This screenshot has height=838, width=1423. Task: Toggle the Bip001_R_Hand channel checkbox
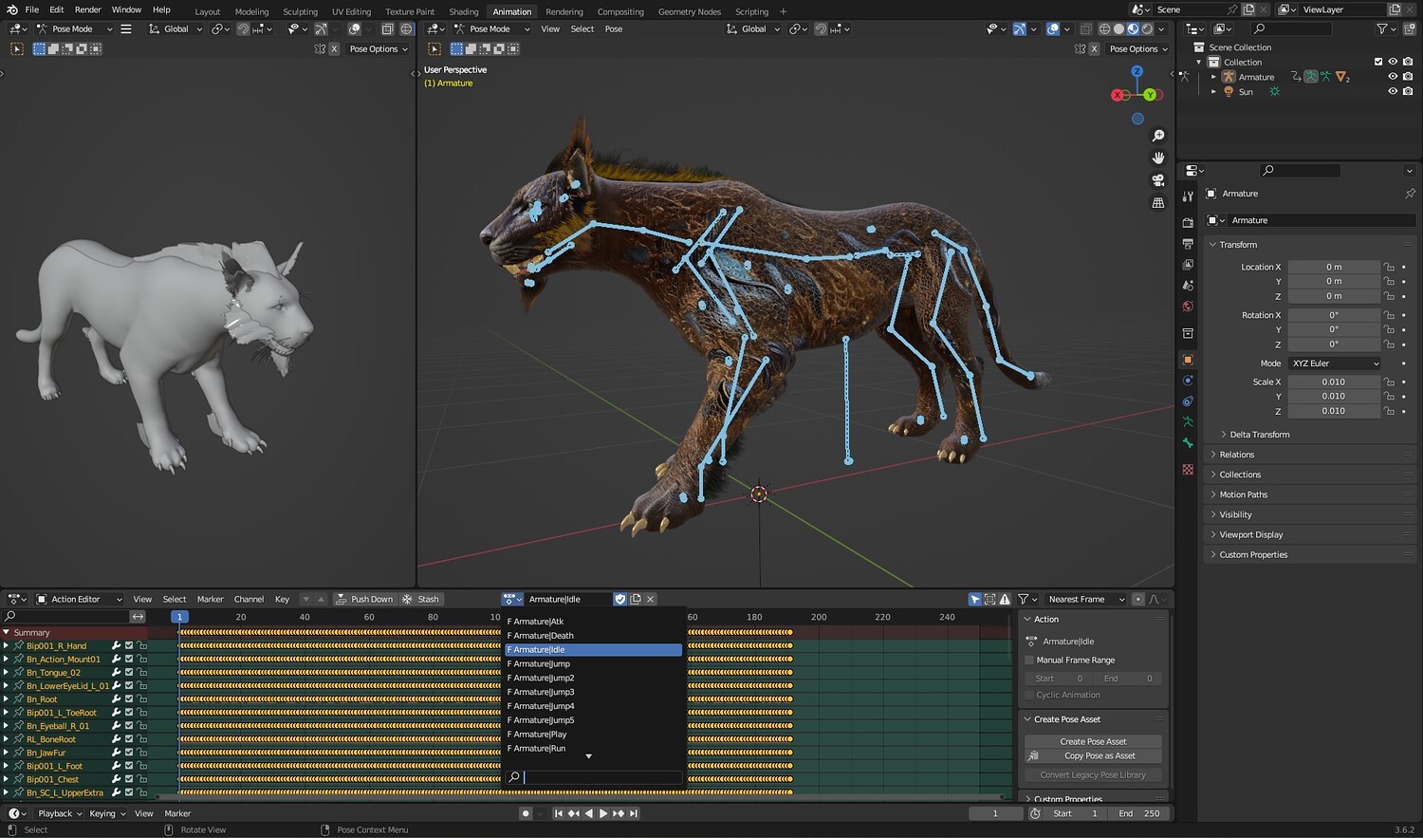[129, 645]
